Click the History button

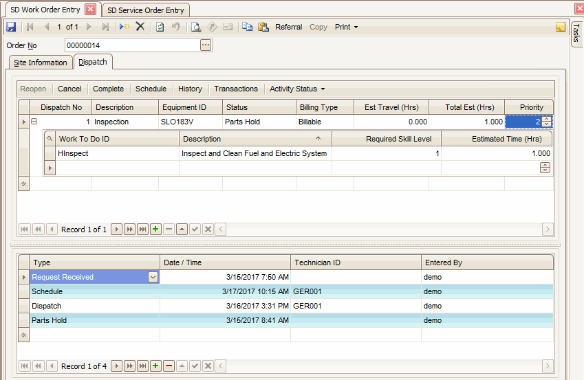pos(190,89)
